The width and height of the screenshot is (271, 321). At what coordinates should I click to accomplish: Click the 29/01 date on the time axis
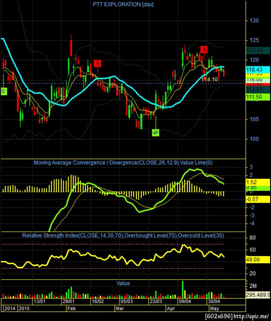(69, 301)
